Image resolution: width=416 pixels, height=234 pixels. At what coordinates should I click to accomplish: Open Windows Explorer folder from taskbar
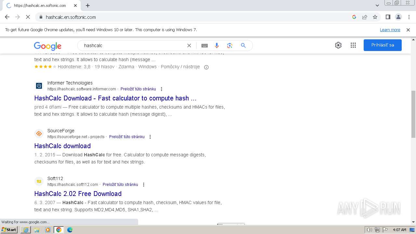coord(37,230)
